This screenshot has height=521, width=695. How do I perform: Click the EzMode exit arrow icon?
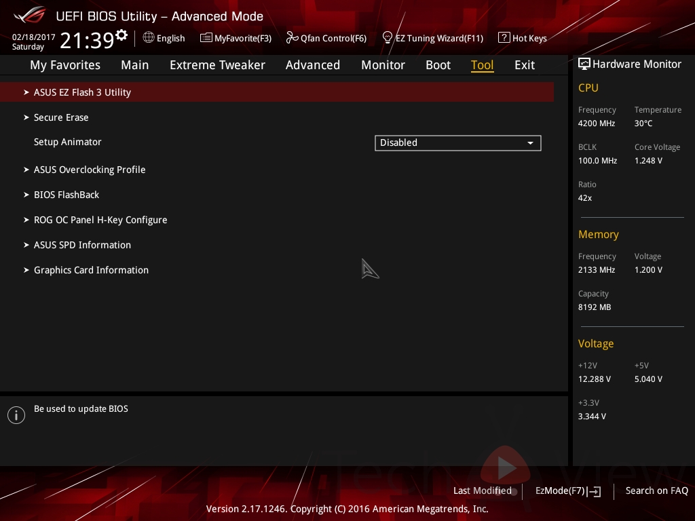(x=595, y=491)
